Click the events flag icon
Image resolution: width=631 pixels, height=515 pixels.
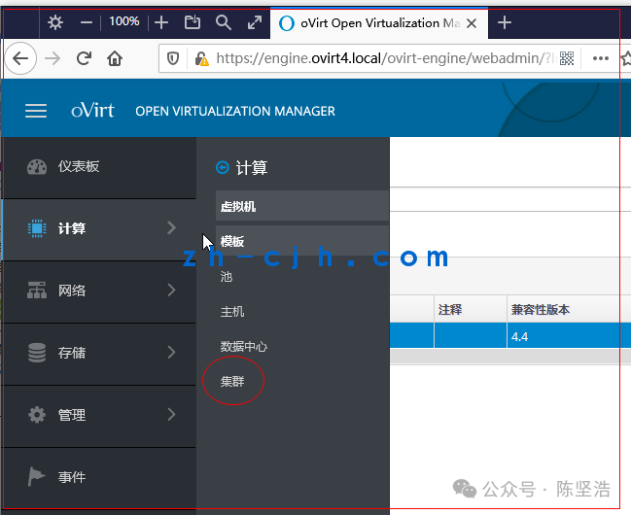point(36,477)
